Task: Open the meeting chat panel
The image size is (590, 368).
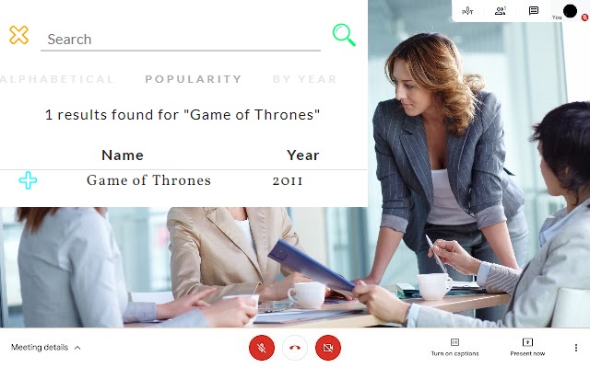Action: pos(534,11)
